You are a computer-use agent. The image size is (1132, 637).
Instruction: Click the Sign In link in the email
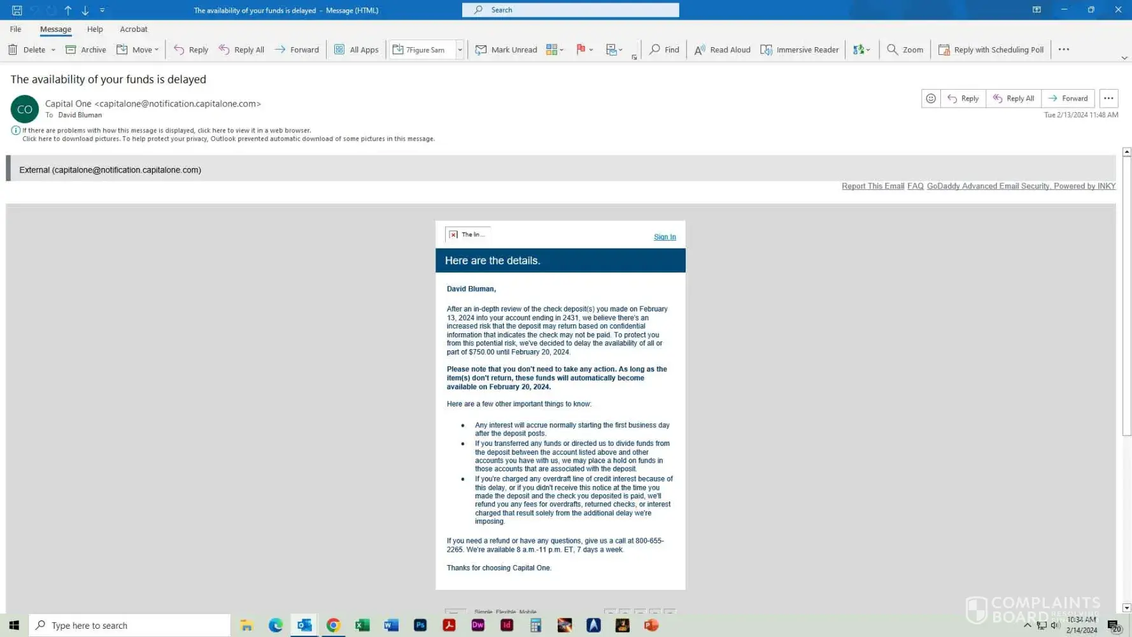click(x=665, y=237)
